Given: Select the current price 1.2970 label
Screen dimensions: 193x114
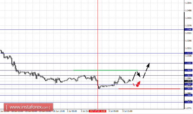Looking at the screenshot, I should click(x=188, y=81).
